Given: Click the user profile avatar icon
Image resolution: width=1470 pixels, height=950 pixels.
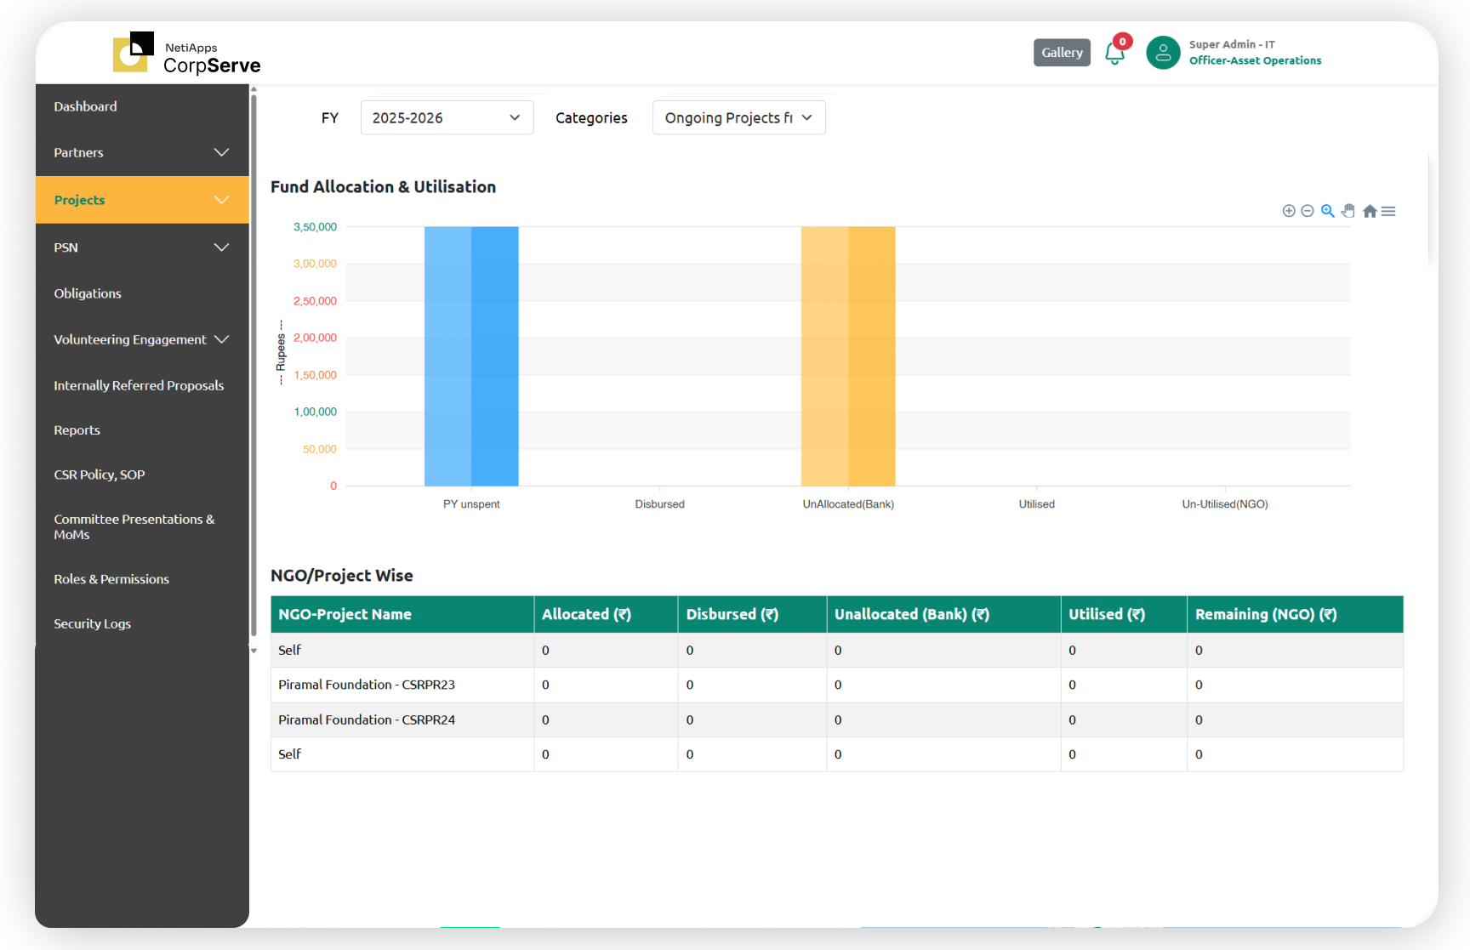Looking at the screenshot, I should pos(1163,53).
